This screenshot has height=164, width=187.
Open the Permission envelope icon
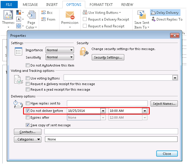tap(70, 15)
